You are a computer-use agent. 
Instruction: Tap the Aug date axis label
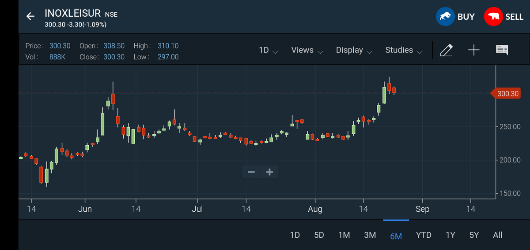315,209
